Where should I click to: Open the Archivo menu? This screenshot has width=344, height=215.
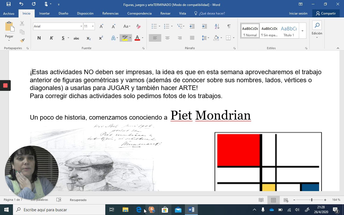[9, 13]
